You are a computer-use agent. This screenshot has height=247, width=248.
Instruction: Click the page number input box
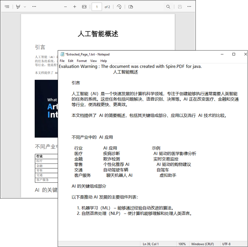[97, 7]
